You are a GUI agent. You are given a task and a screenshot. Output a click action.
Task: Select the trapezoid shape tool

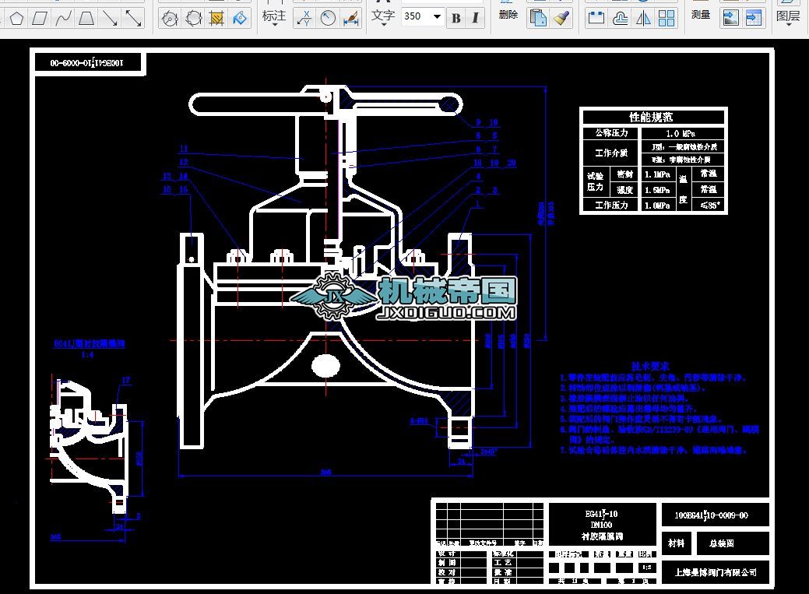tap(86, 19)
